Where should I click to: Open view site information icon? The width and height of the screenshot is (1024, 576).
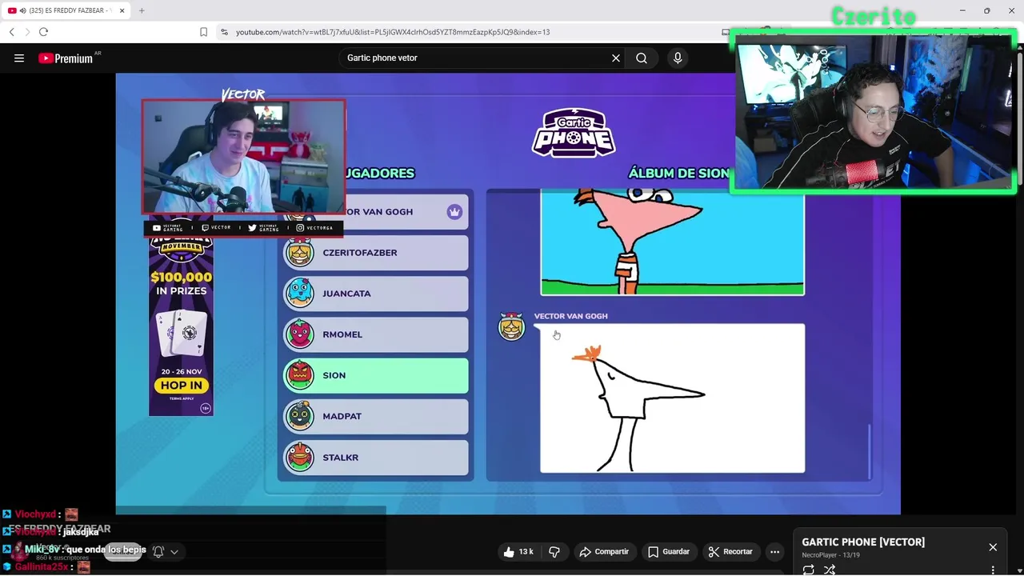[224, 32]
